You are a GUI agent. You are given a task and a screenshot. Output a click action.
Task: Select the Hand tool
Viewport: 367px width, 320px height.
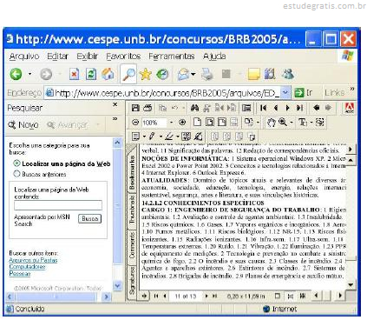(271, 123)
